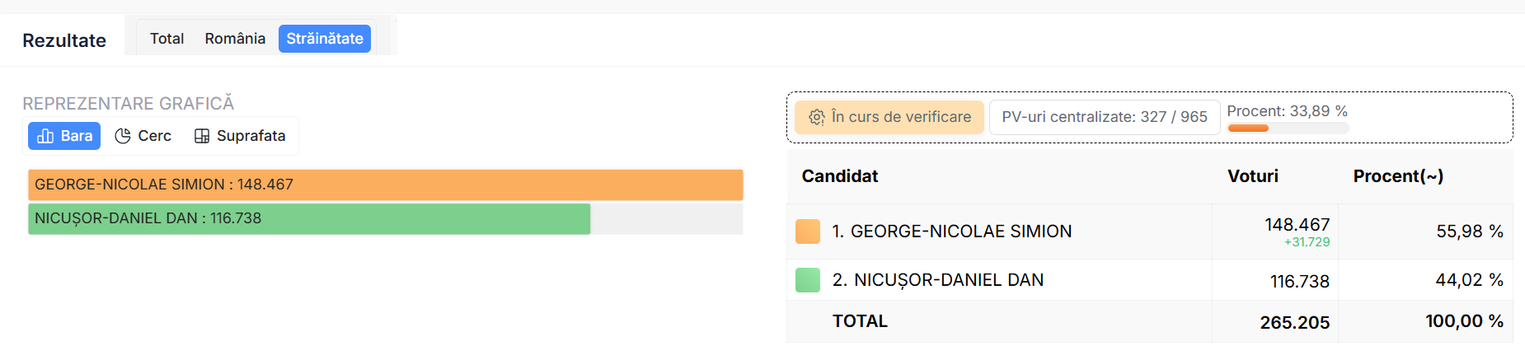The width and height of the screenshot is (1525, 360).
Task: Click the orange swatch beside Simion
Action: 808,231
